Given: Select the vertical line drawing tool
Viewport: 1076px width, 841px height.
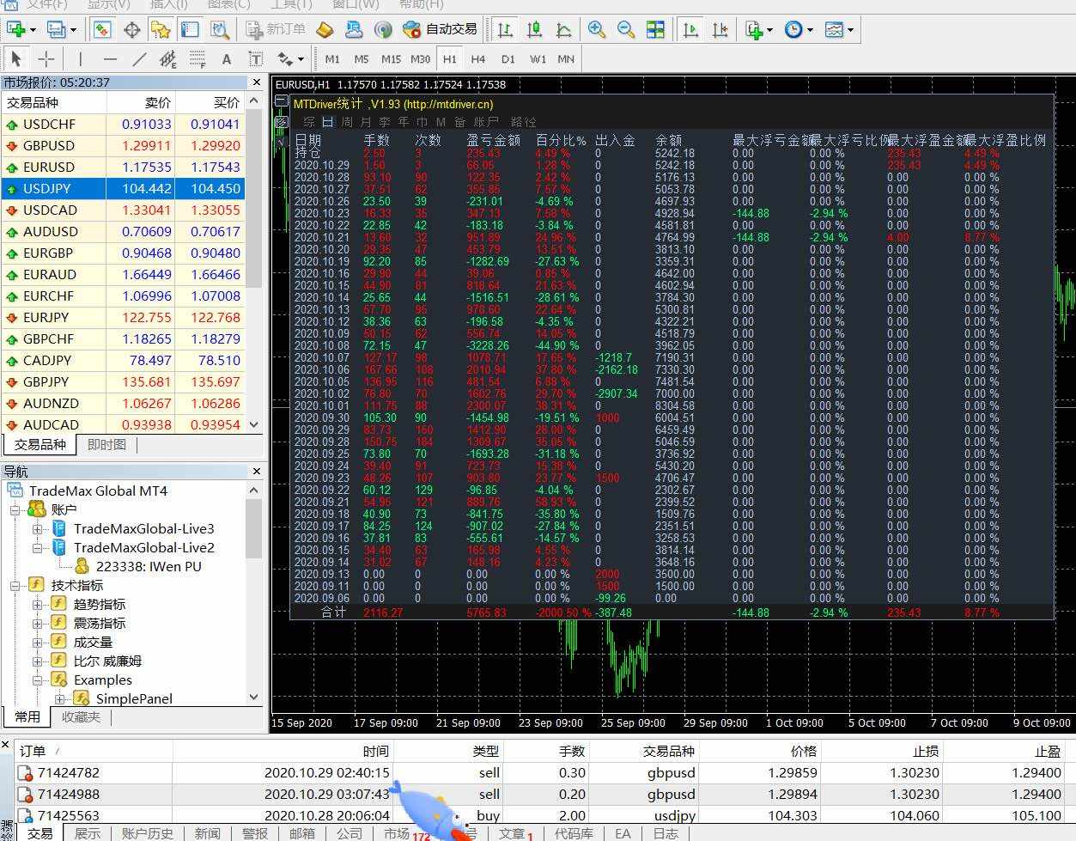Looking at the screenshot, I should point(80,59).
